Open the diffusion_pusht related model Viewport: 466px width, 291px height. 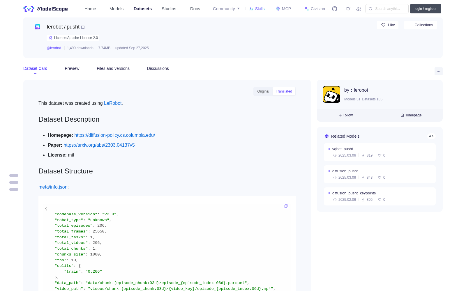click(380, 174)
